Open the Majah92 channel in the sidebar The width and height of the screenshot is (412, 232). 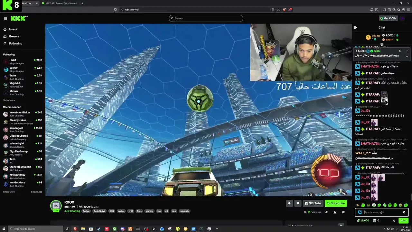23,85
